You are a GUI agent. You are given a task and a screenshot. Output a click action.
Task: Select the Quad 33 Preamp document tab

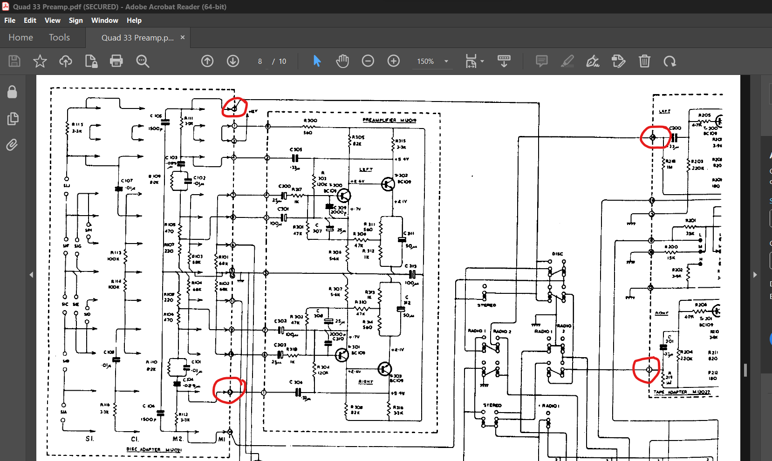137,38
